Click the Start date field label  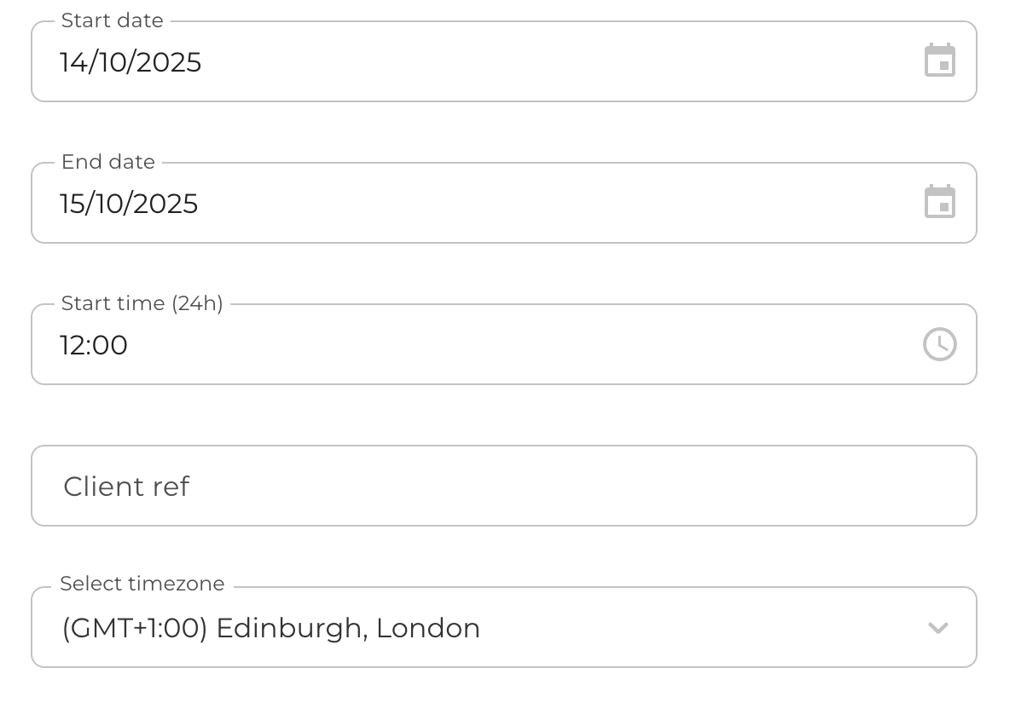click(112, 20)
